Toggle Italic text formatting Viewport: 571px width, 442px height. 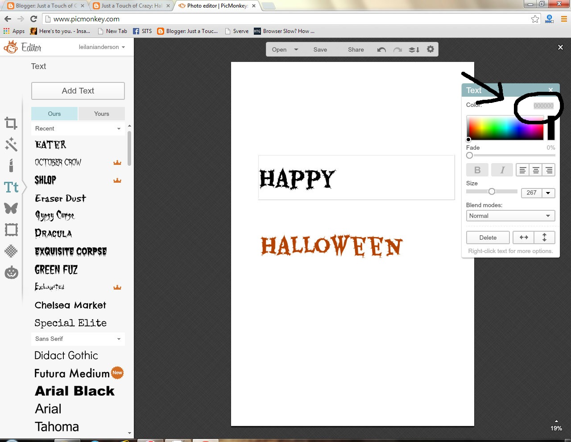502,170
